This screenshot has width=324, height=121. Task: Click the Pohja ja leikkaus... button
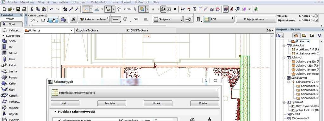[256, 19]
